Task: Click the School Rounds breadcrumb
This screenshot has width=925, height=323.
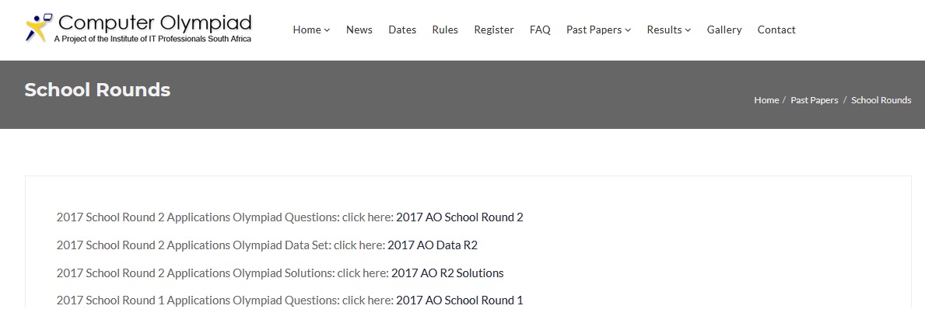Action: (881, 100)
